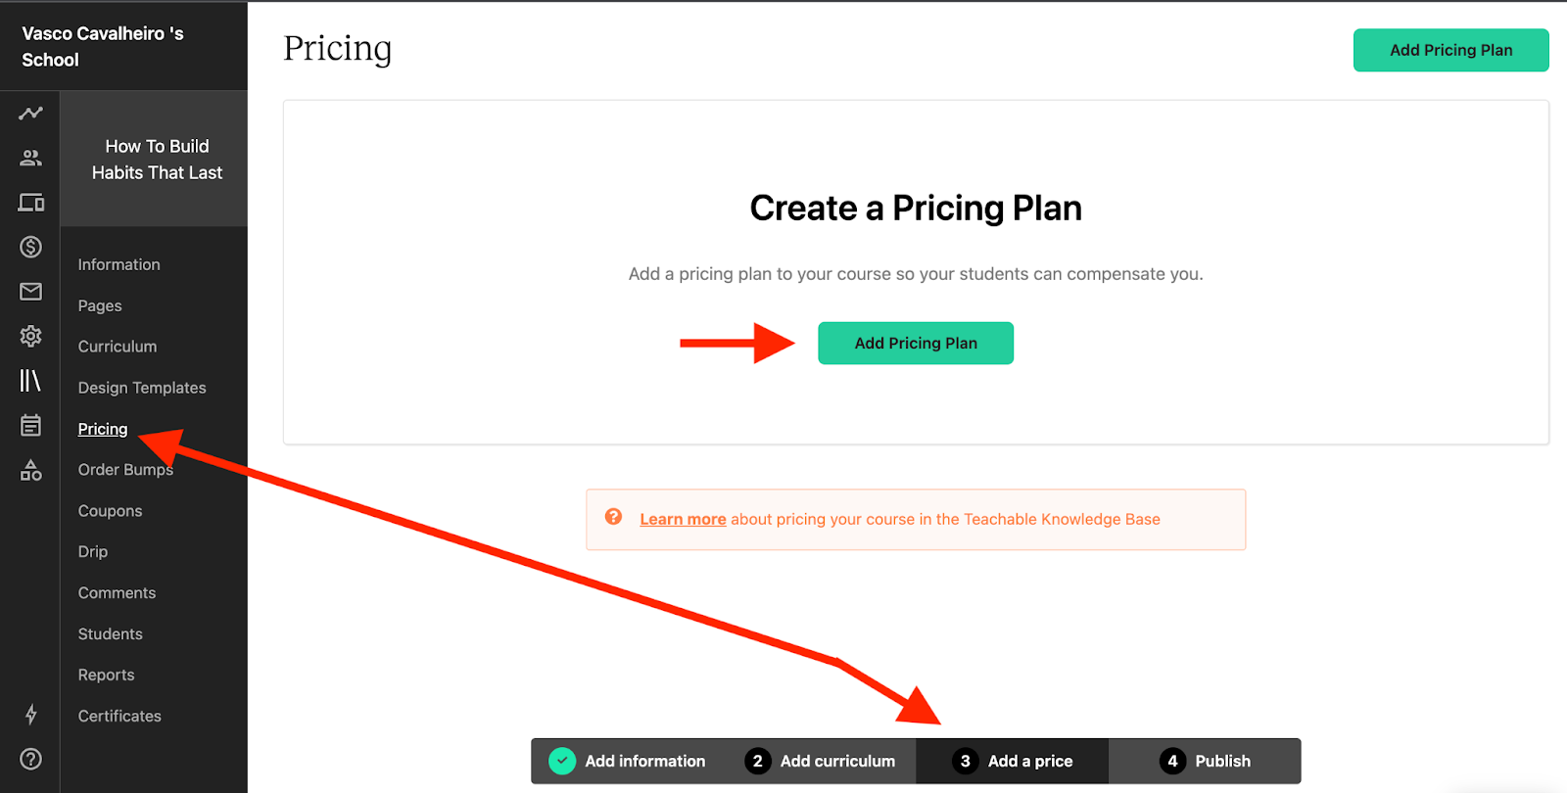Viewport: 1567px width, 793px height.
Task: Jump to the Add curriculum step
Action: [x=820, y=761]
